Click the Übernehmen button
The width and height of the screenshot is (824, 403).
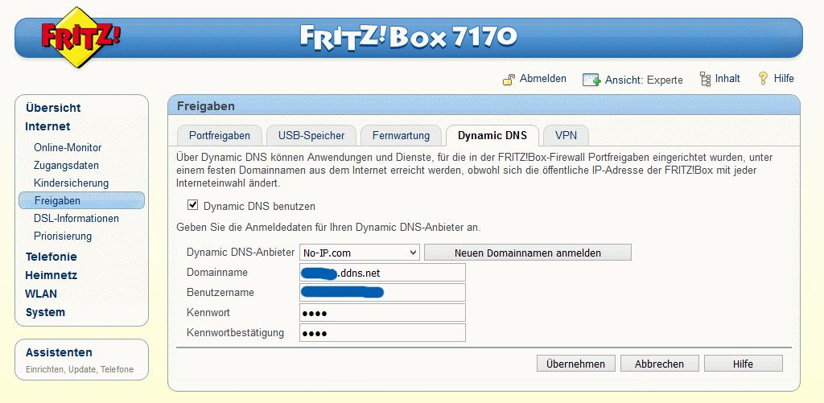[575, 364]
